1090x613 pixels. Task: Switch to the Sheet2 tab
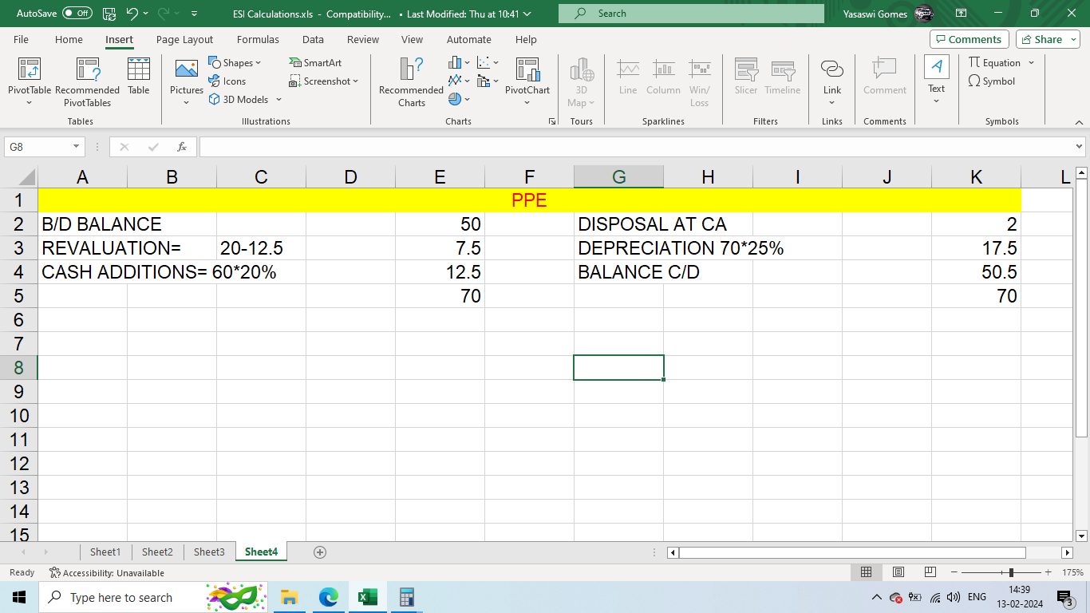[157, 552]
